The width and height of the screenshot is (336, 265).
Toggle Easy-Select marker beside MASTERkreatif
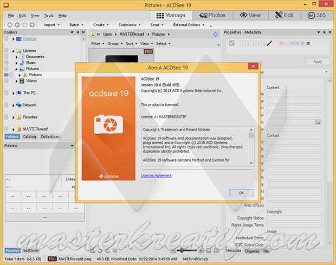pos(7,129)
